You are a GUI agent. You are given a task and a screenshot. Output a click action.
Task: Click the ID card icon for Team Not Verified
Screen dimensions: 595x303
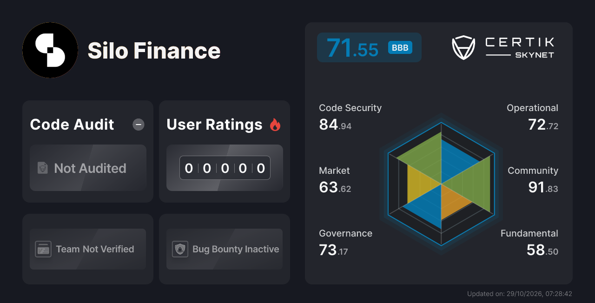[43, 249]
